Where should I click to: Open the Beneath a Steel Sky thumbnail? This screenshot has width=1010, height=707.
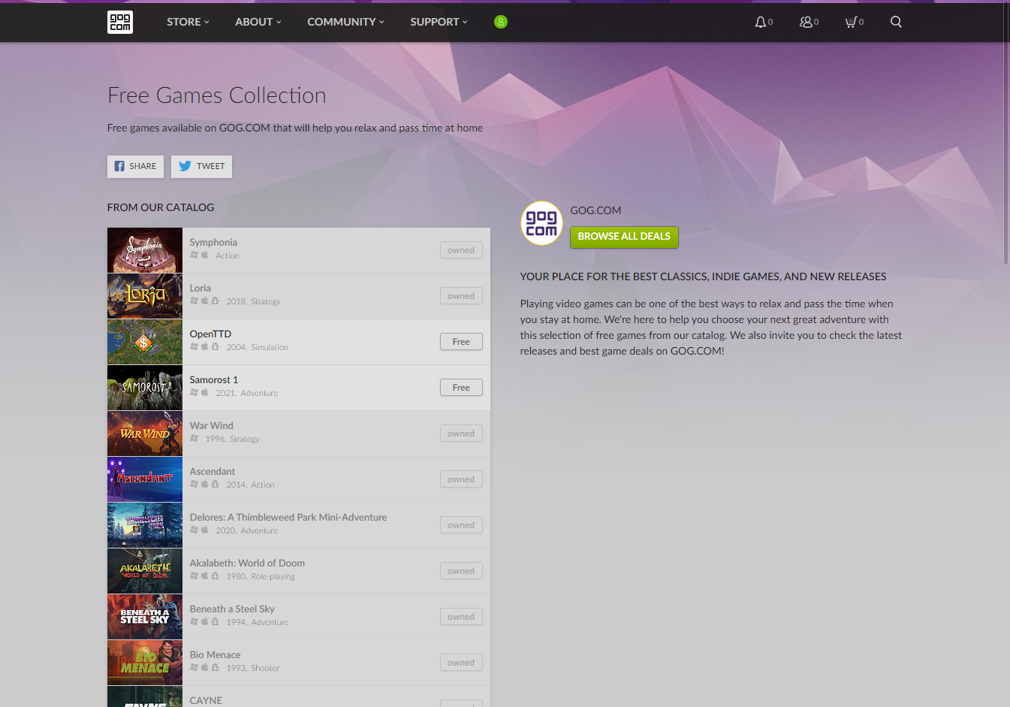[x=145, y=617]
